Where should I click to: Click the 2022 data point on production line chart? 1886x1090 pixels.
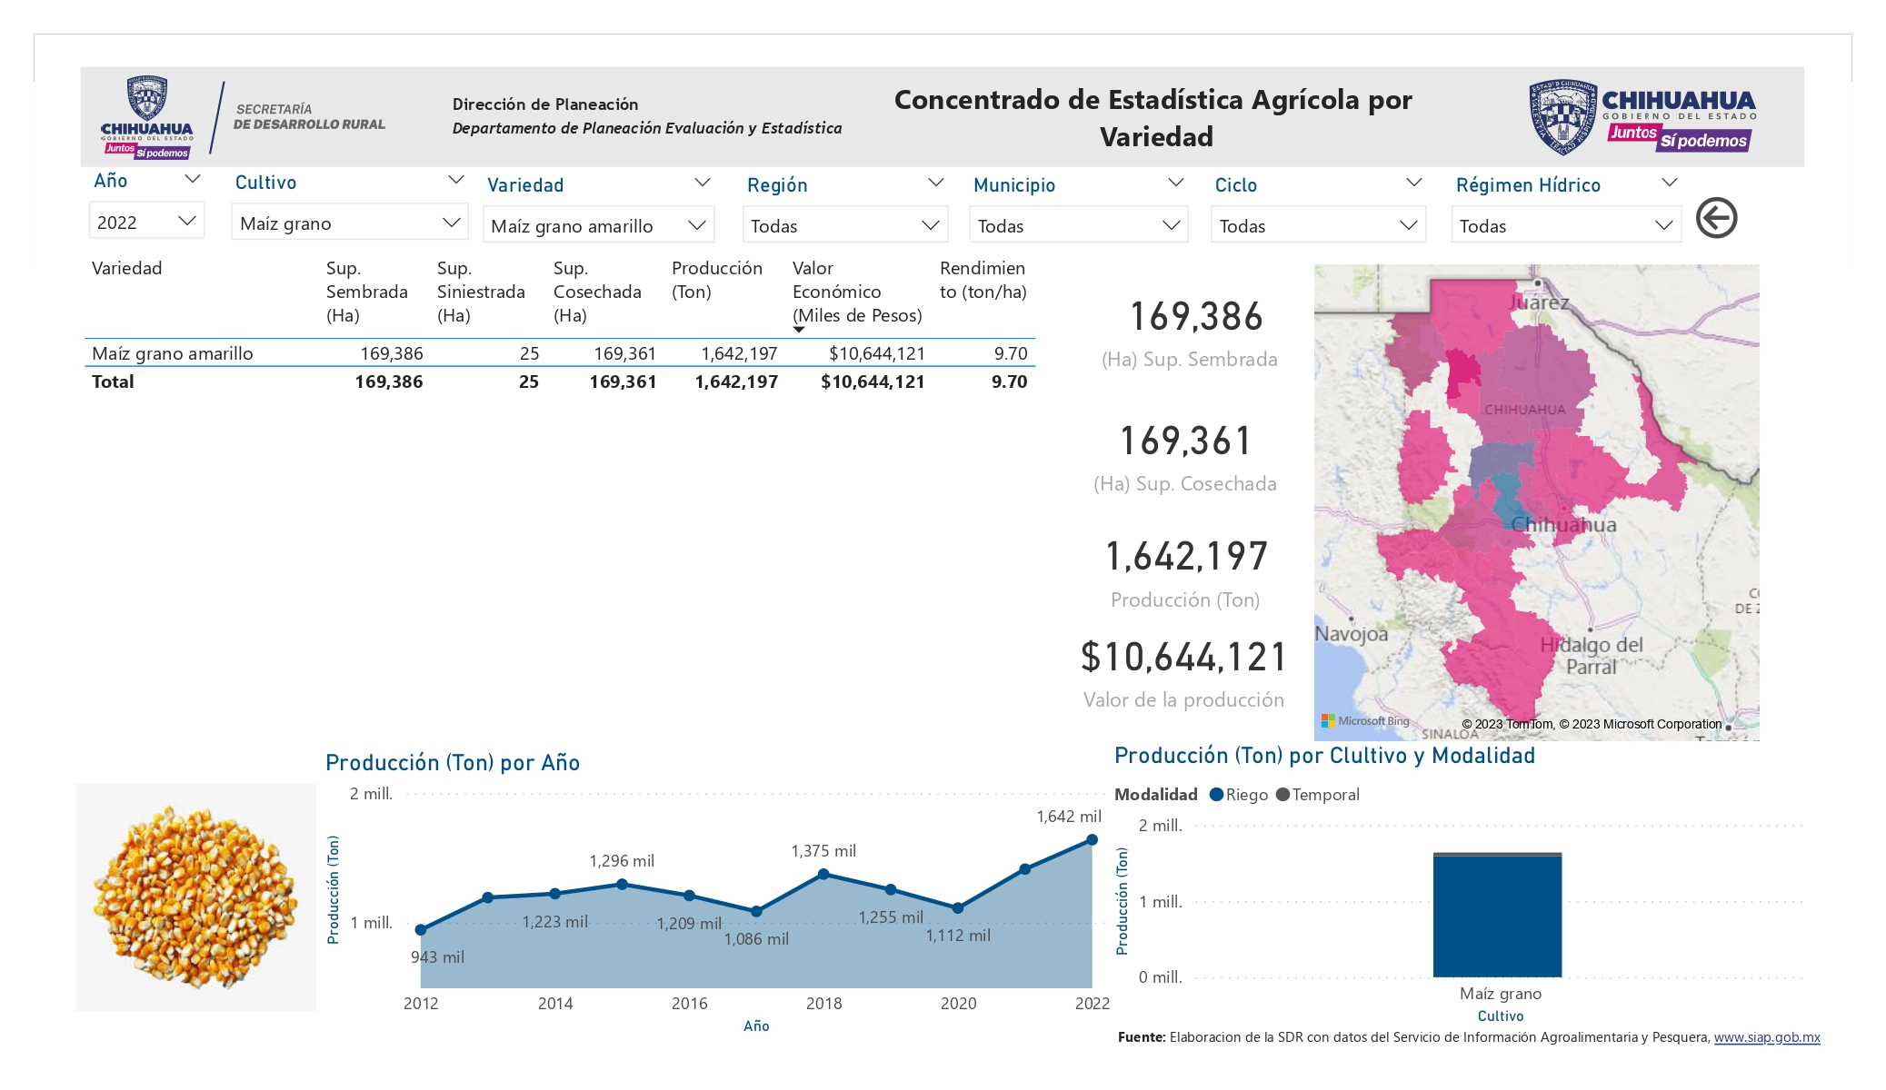1093,840
